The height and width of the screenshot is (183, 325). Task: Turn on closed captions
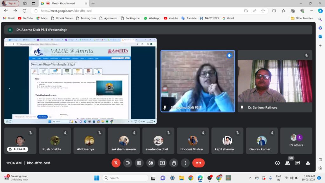[139, 163]
